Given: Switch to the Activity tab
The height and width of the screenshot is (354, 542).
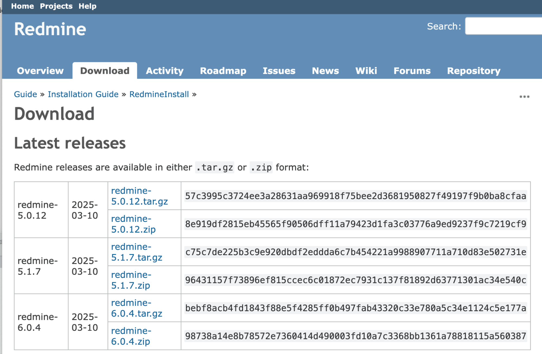Looking at the screenshot, I should click(165, 71).
